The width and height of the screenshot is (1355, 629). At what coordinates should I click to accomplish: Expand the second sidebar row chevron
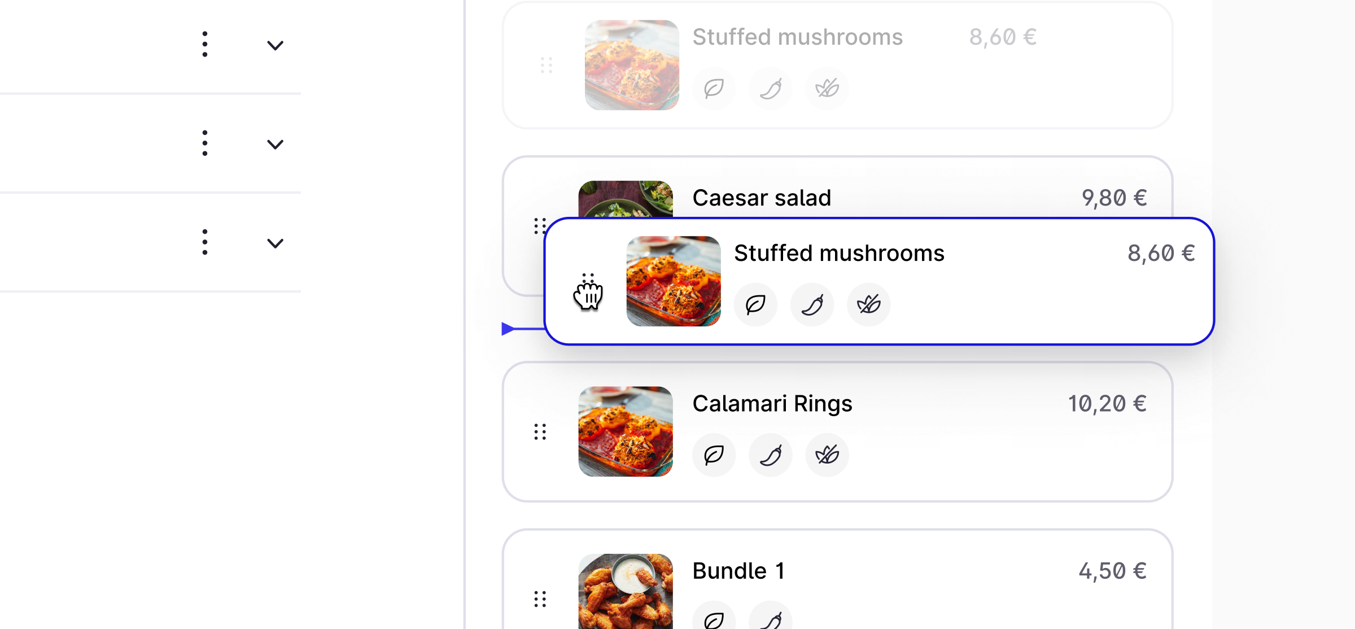[x=275, y=144]
